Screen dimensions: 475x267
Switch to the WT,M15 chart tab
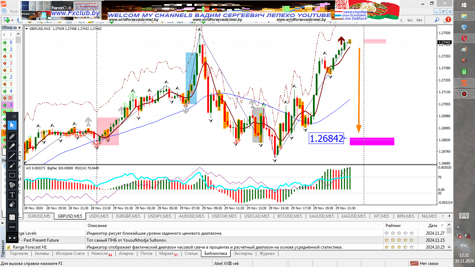point(381,216)
